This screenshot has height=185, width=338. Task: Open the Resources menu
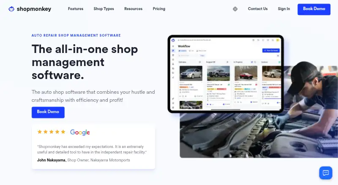click(133, 9)
